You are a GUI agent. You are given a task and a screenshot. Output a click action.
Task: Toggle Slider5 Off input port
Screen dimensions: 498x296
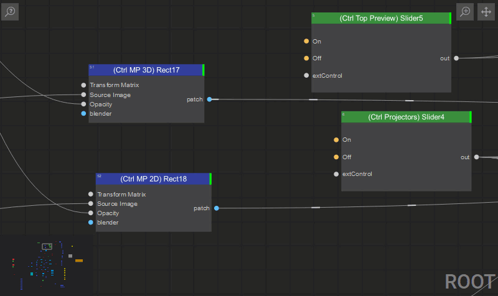coord(306,58)
